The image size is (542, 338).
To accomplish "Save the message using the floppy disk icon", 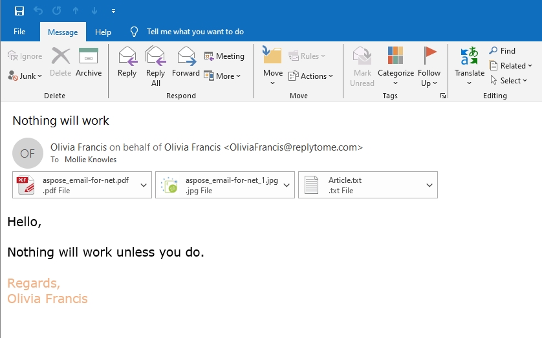I will (19, 11).
